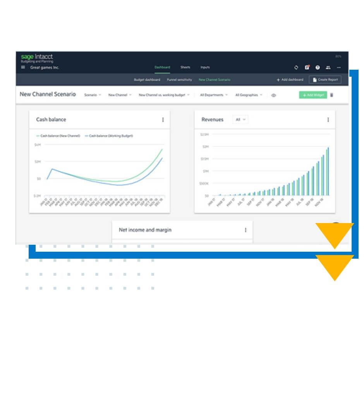
Task: Open the more options ellipsis in the top bar
Action: point(339,67)
